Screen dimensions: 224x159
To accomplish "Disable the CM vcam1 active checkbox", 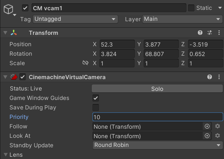I will click(x=25, y=8).
